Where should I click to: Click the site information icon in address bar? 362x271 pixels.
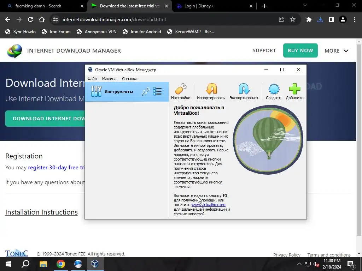pyautogui.click(x=56, y=20)
